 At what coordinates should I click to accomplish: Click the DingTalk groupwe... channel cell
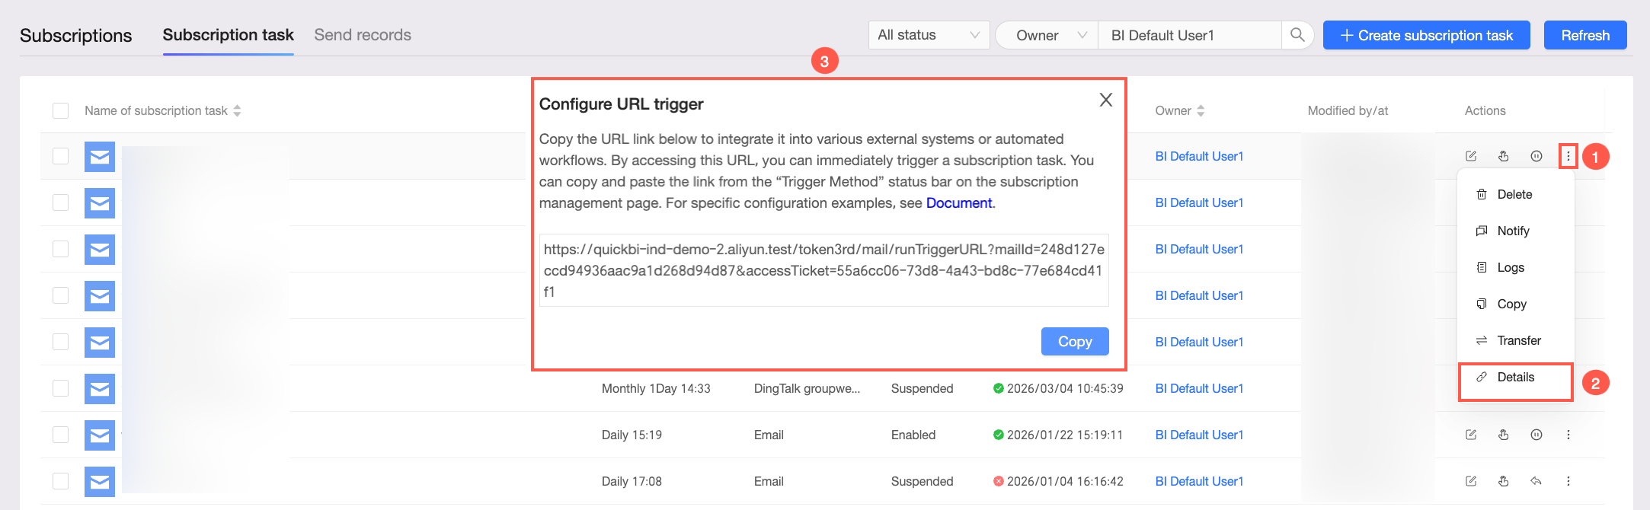[x=807, y=388]
